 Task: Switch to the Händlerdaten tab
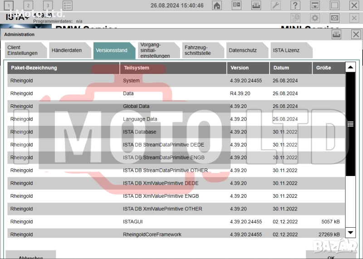(x=67, y=50)
